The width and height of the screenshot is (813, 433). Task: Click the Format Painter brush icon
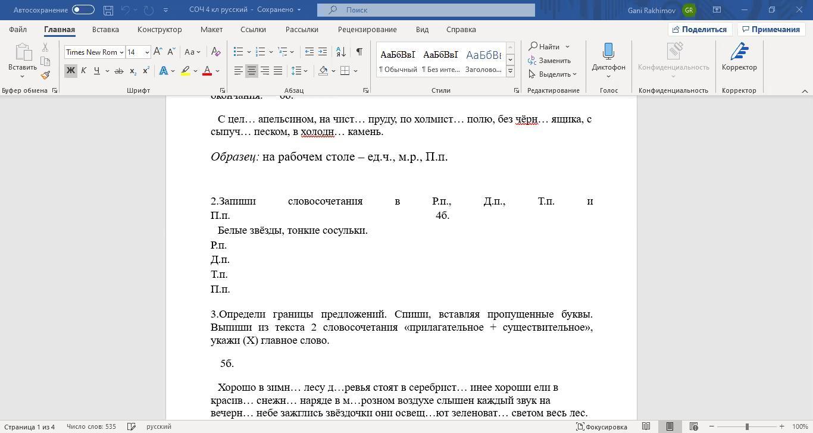[45, 75]
